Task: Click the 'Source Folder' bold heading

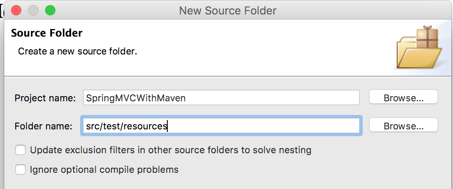Action: (x=47, y=33)
